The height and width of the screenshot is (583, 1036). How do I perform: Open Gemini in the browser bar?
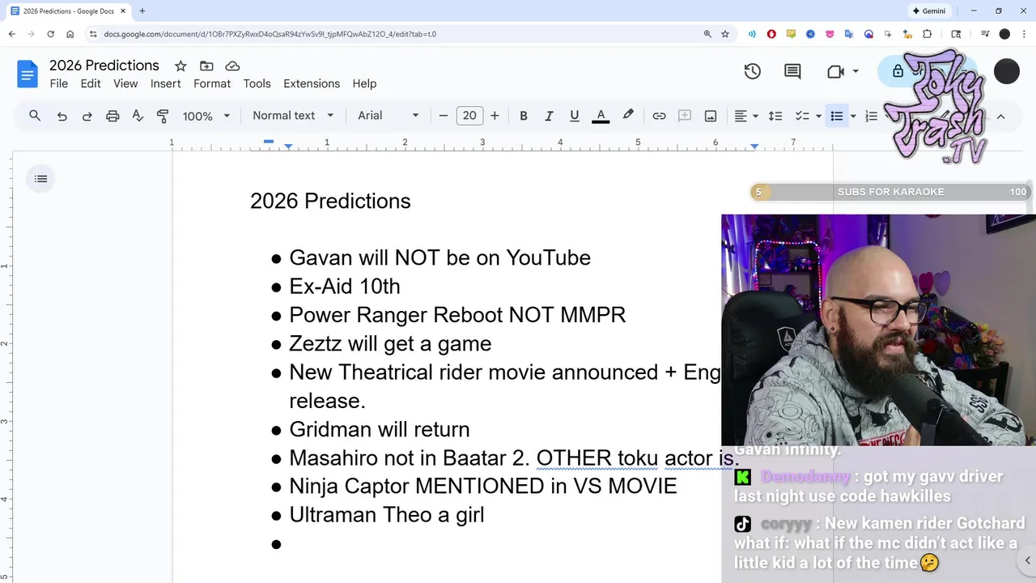click(x=929, y=11)
